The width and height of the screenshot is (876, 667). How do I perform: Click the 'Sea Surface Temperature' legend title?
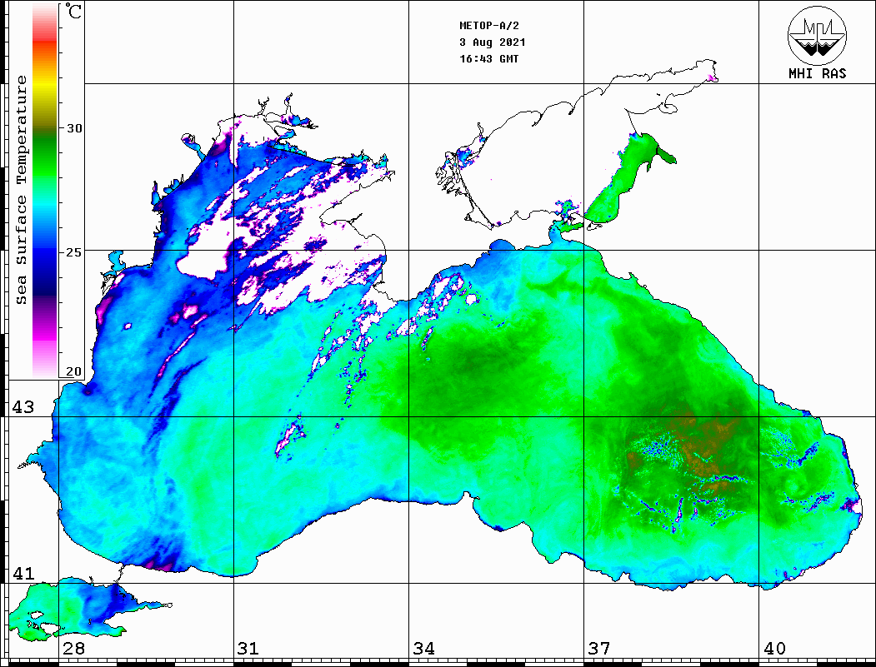21,191
